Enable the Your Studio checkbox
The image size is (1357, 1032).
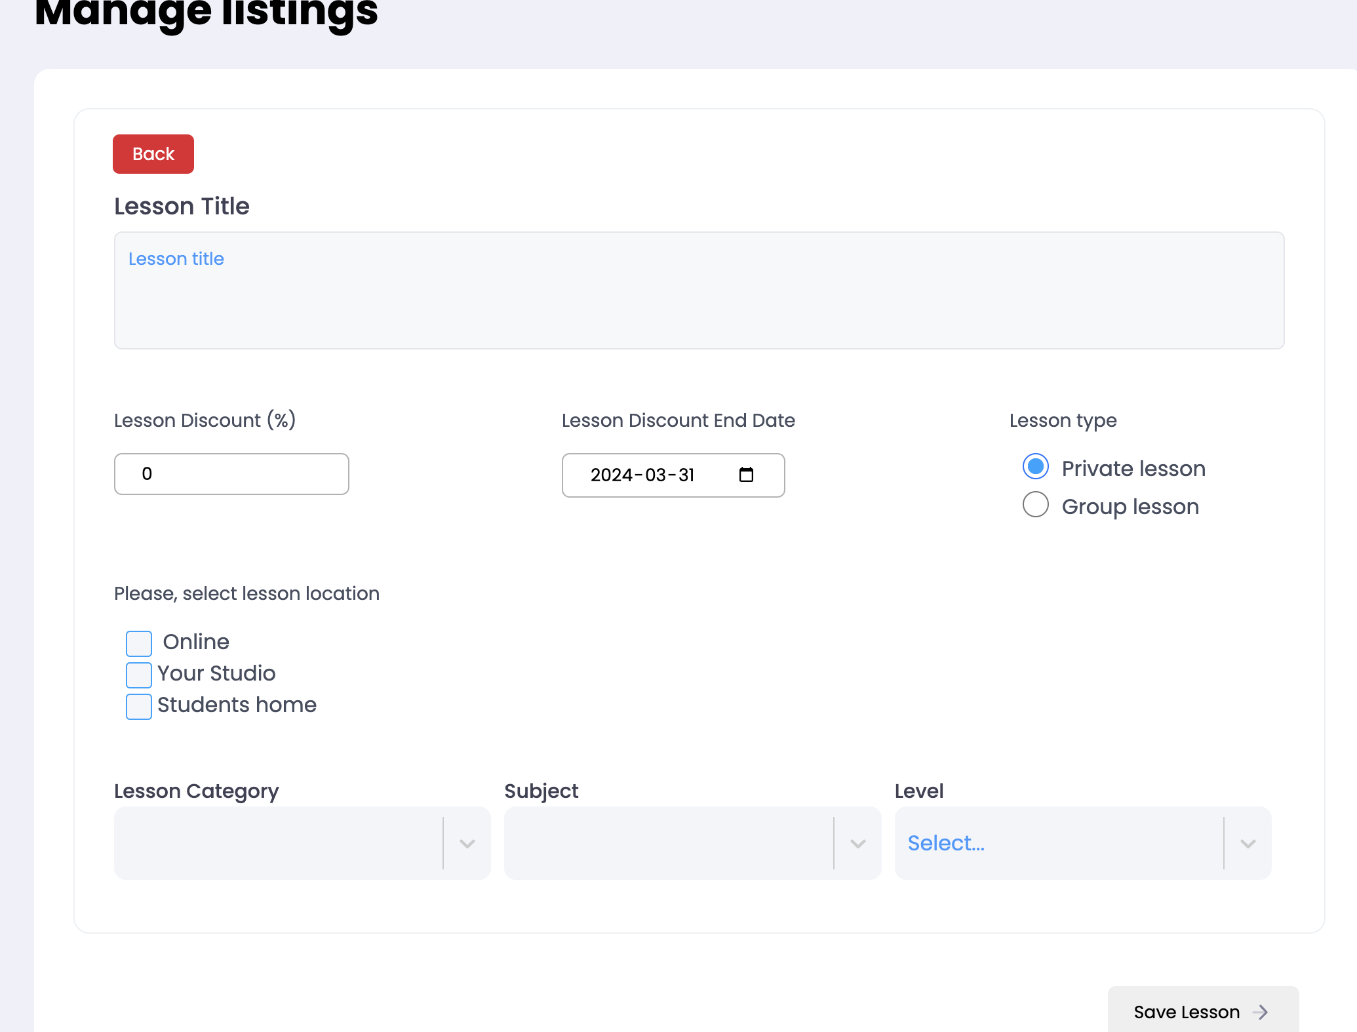(139, 675)
